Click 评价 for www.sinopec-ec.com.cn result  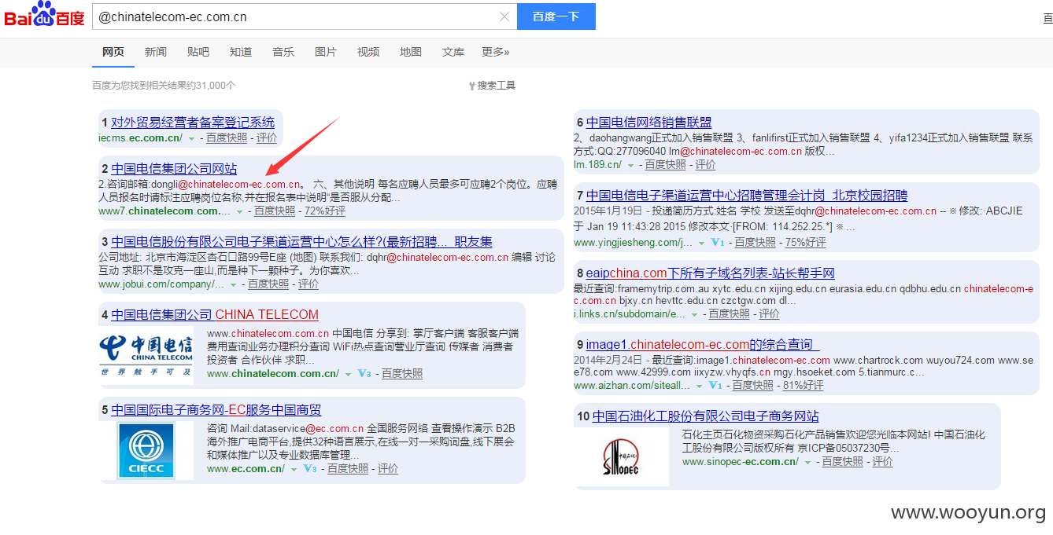click(x=883, y=462)
